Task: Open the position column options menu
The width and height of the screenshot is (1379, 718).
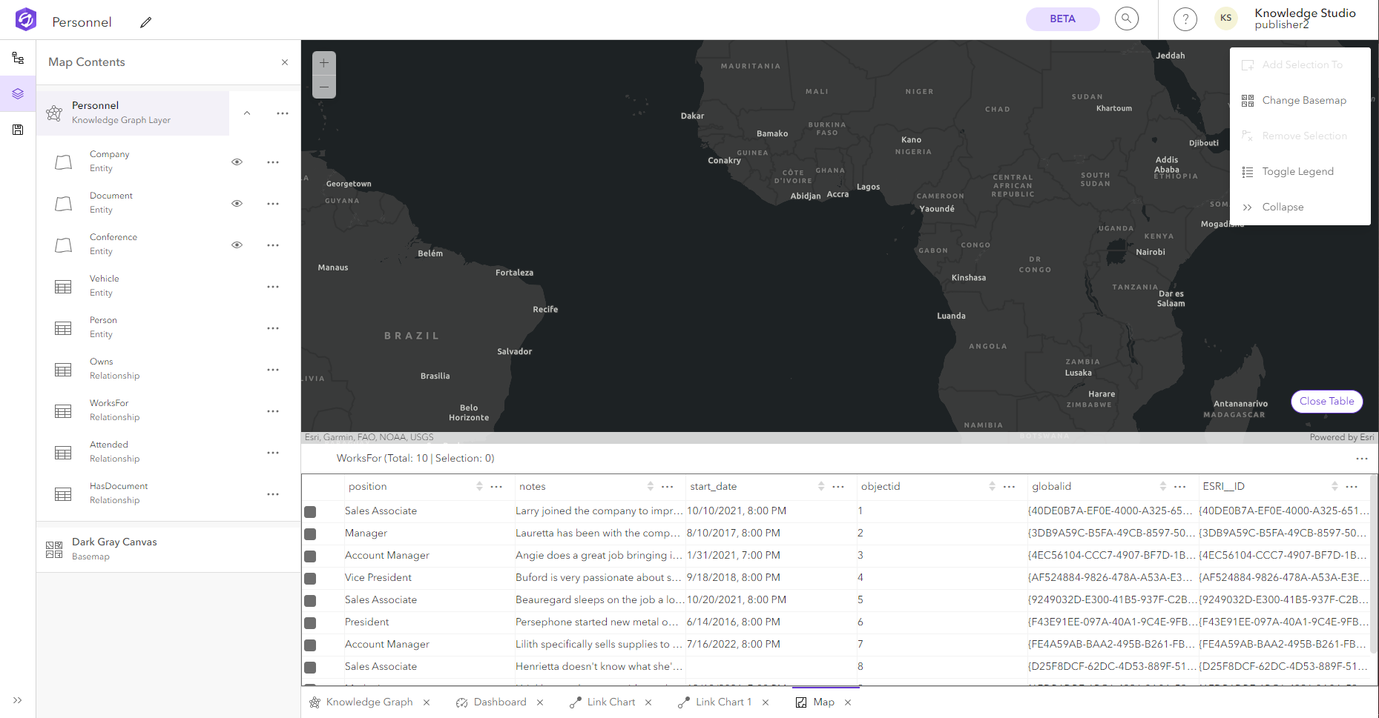Action: coord(496,486)
